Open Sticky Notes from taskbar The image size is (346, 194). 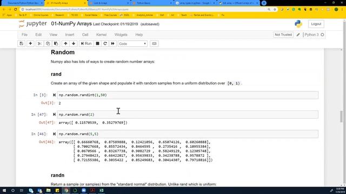pos(57,190)
